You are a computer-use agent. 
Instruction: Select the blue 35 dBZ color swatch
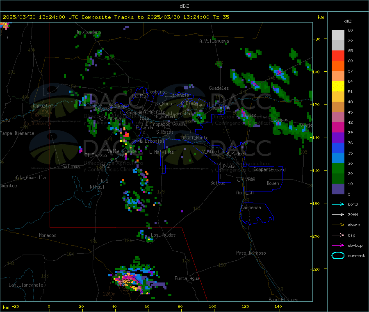pyautogui.click(x=338, y=148)
